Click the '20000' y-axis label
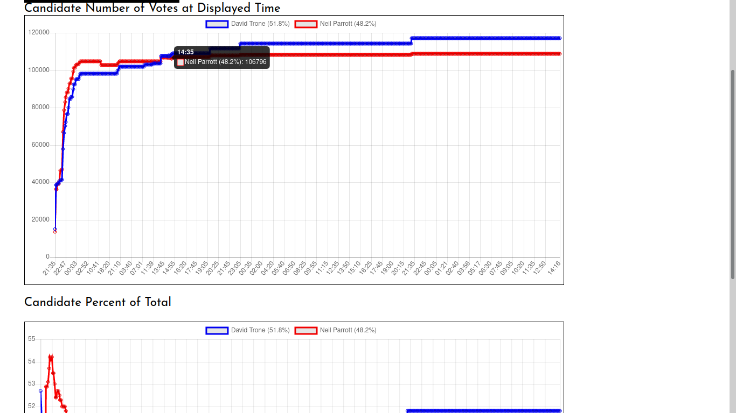This screenshot has width=736, height=413. pyautogui.click(x=40, y=219)
